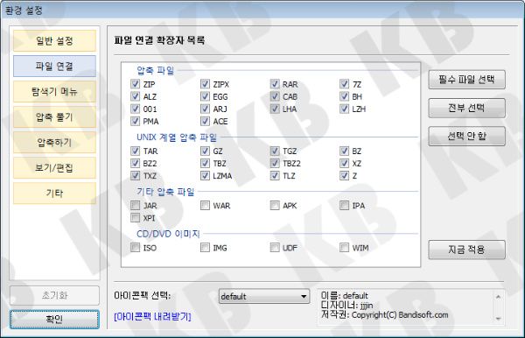The image size is (525, 338).
Task: Toggle the CAB checkbox
Action: (275, 96)
